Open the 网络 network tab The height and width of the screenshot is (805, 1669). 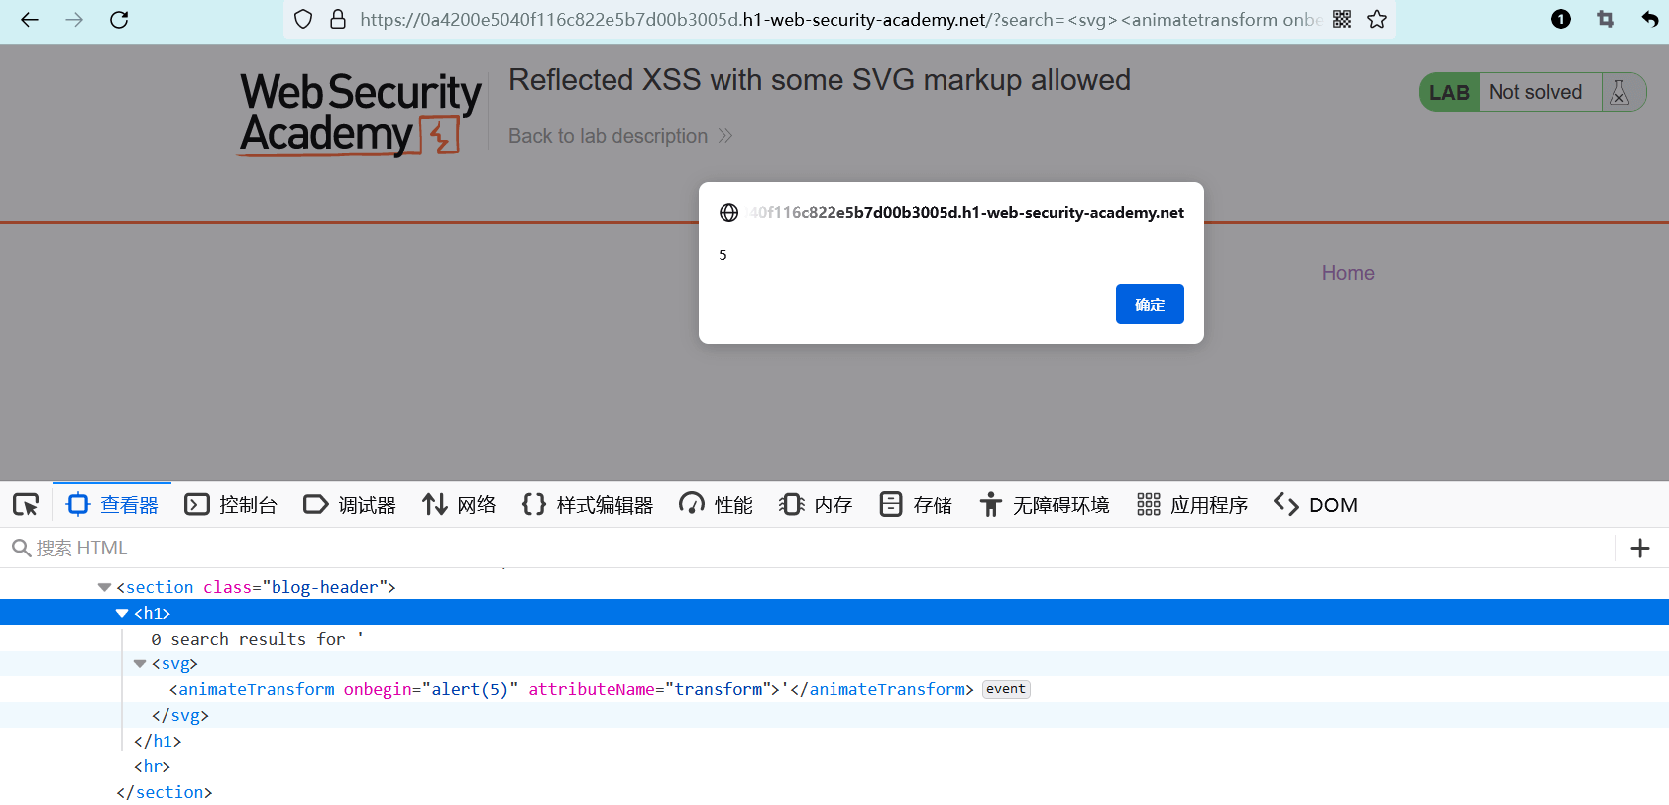point(459,505)
